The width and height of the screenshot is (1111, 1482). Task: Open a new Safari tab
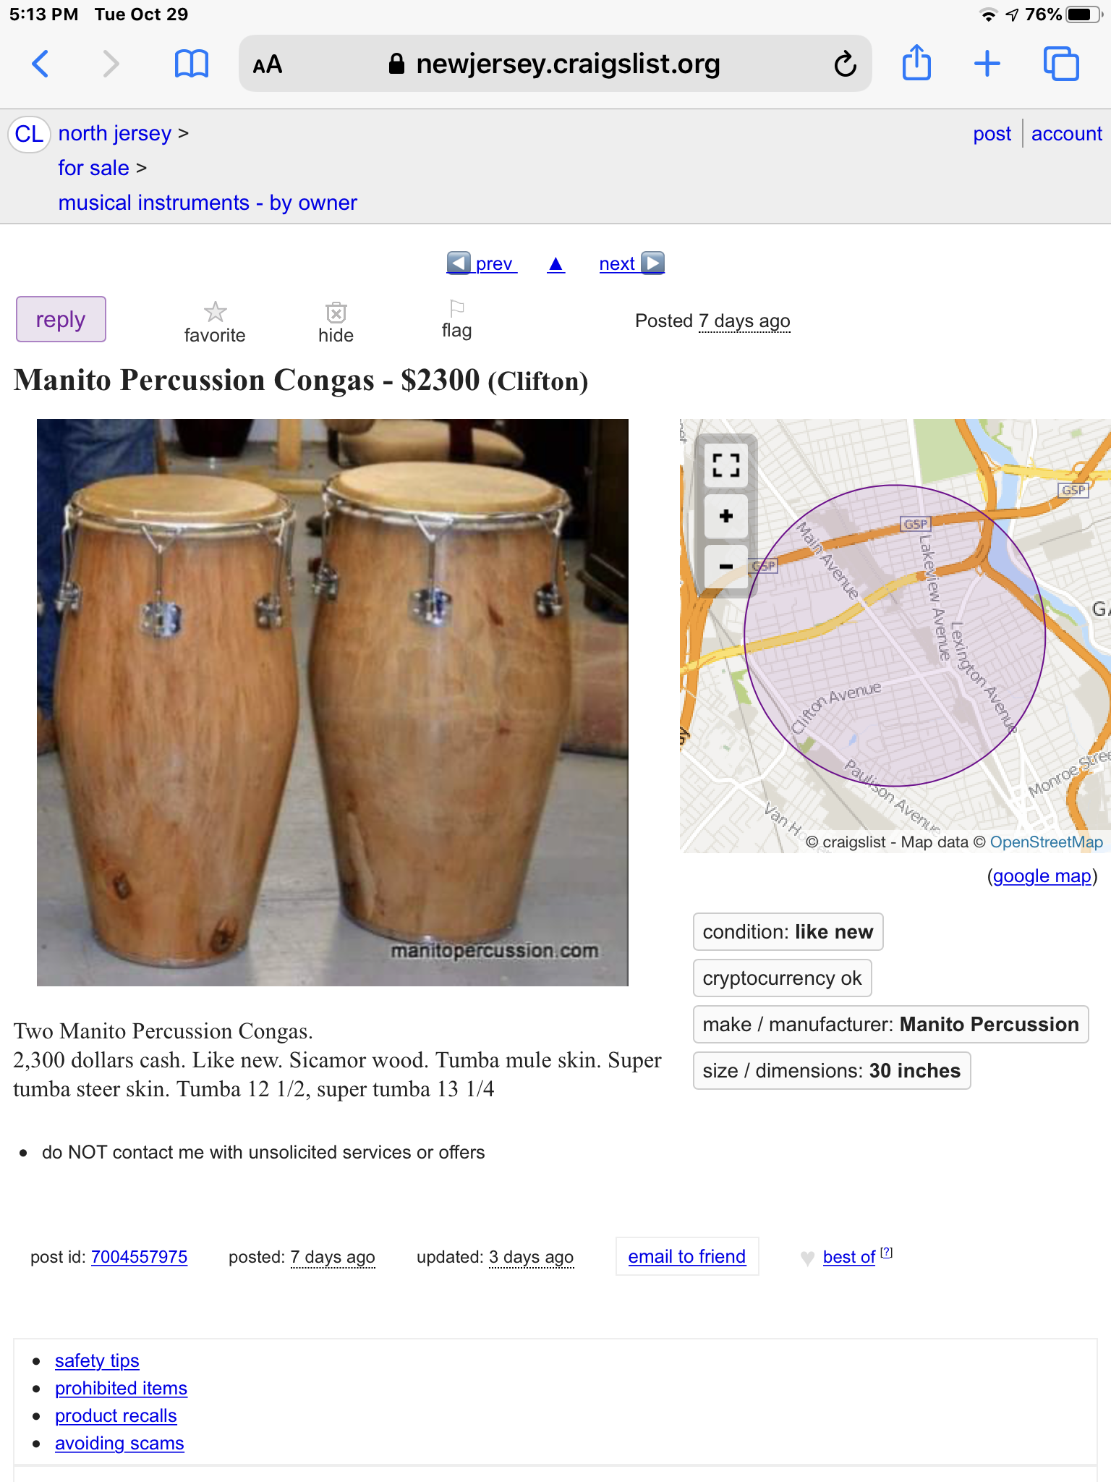[x=987, y=64]
